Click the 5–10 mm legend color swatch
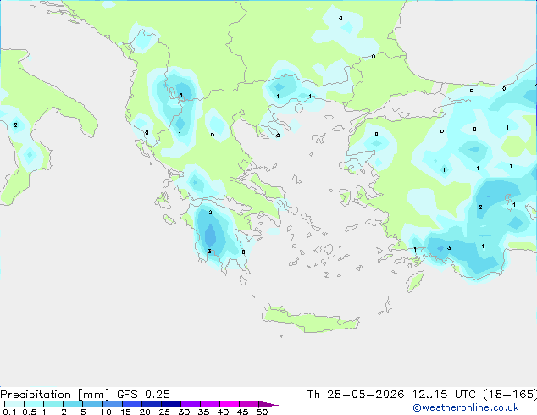This screenshot has height=415, width=537. coord(92,404)
